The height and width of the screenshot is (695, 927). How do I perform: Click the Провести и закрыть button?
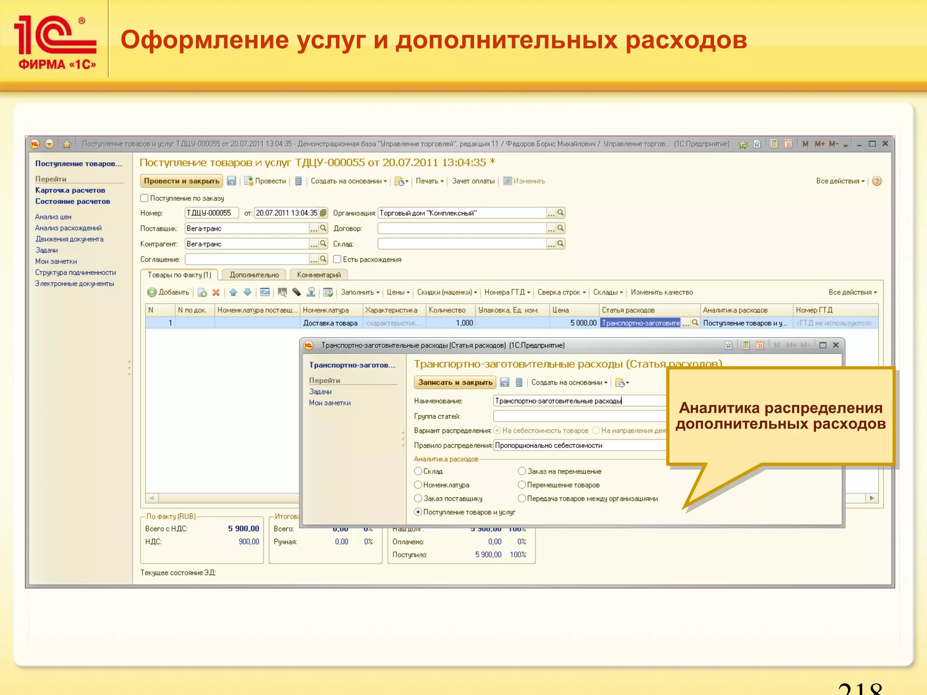pos(182,181)
